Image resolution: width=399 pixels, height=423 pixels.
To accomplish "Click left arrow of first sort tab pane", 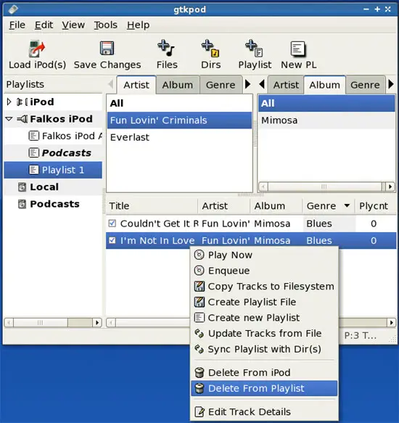I will pos(110,84).
